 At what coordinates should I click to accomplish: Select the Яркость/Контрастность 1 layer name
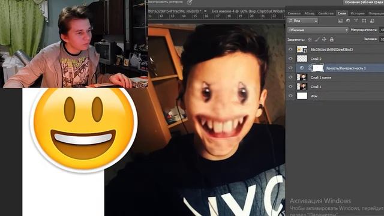pyautogui.click(x=346, y=68)
